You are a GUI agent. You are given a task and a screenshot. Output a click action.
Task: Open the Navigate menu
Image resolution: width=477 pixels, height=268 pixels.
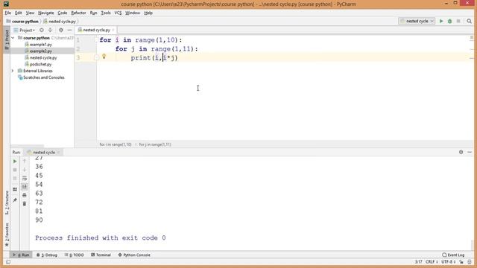[46, 13]
